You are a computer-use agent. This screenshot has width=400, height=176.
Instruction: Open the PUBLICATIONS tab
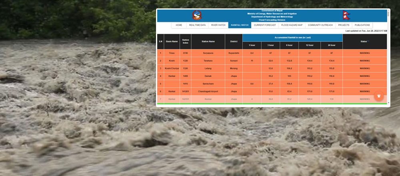tap(362, 25)
